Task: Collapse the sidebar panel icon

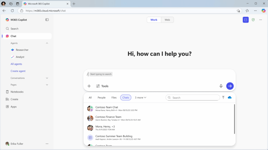Action: (x=47, y=20)
